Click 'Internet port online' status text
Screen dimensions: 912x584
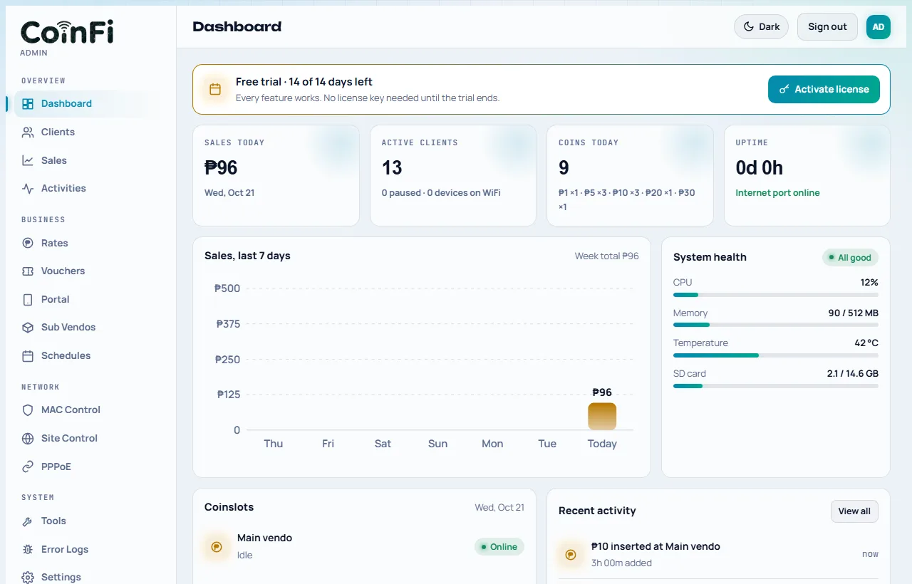click(x=777, y=193)
